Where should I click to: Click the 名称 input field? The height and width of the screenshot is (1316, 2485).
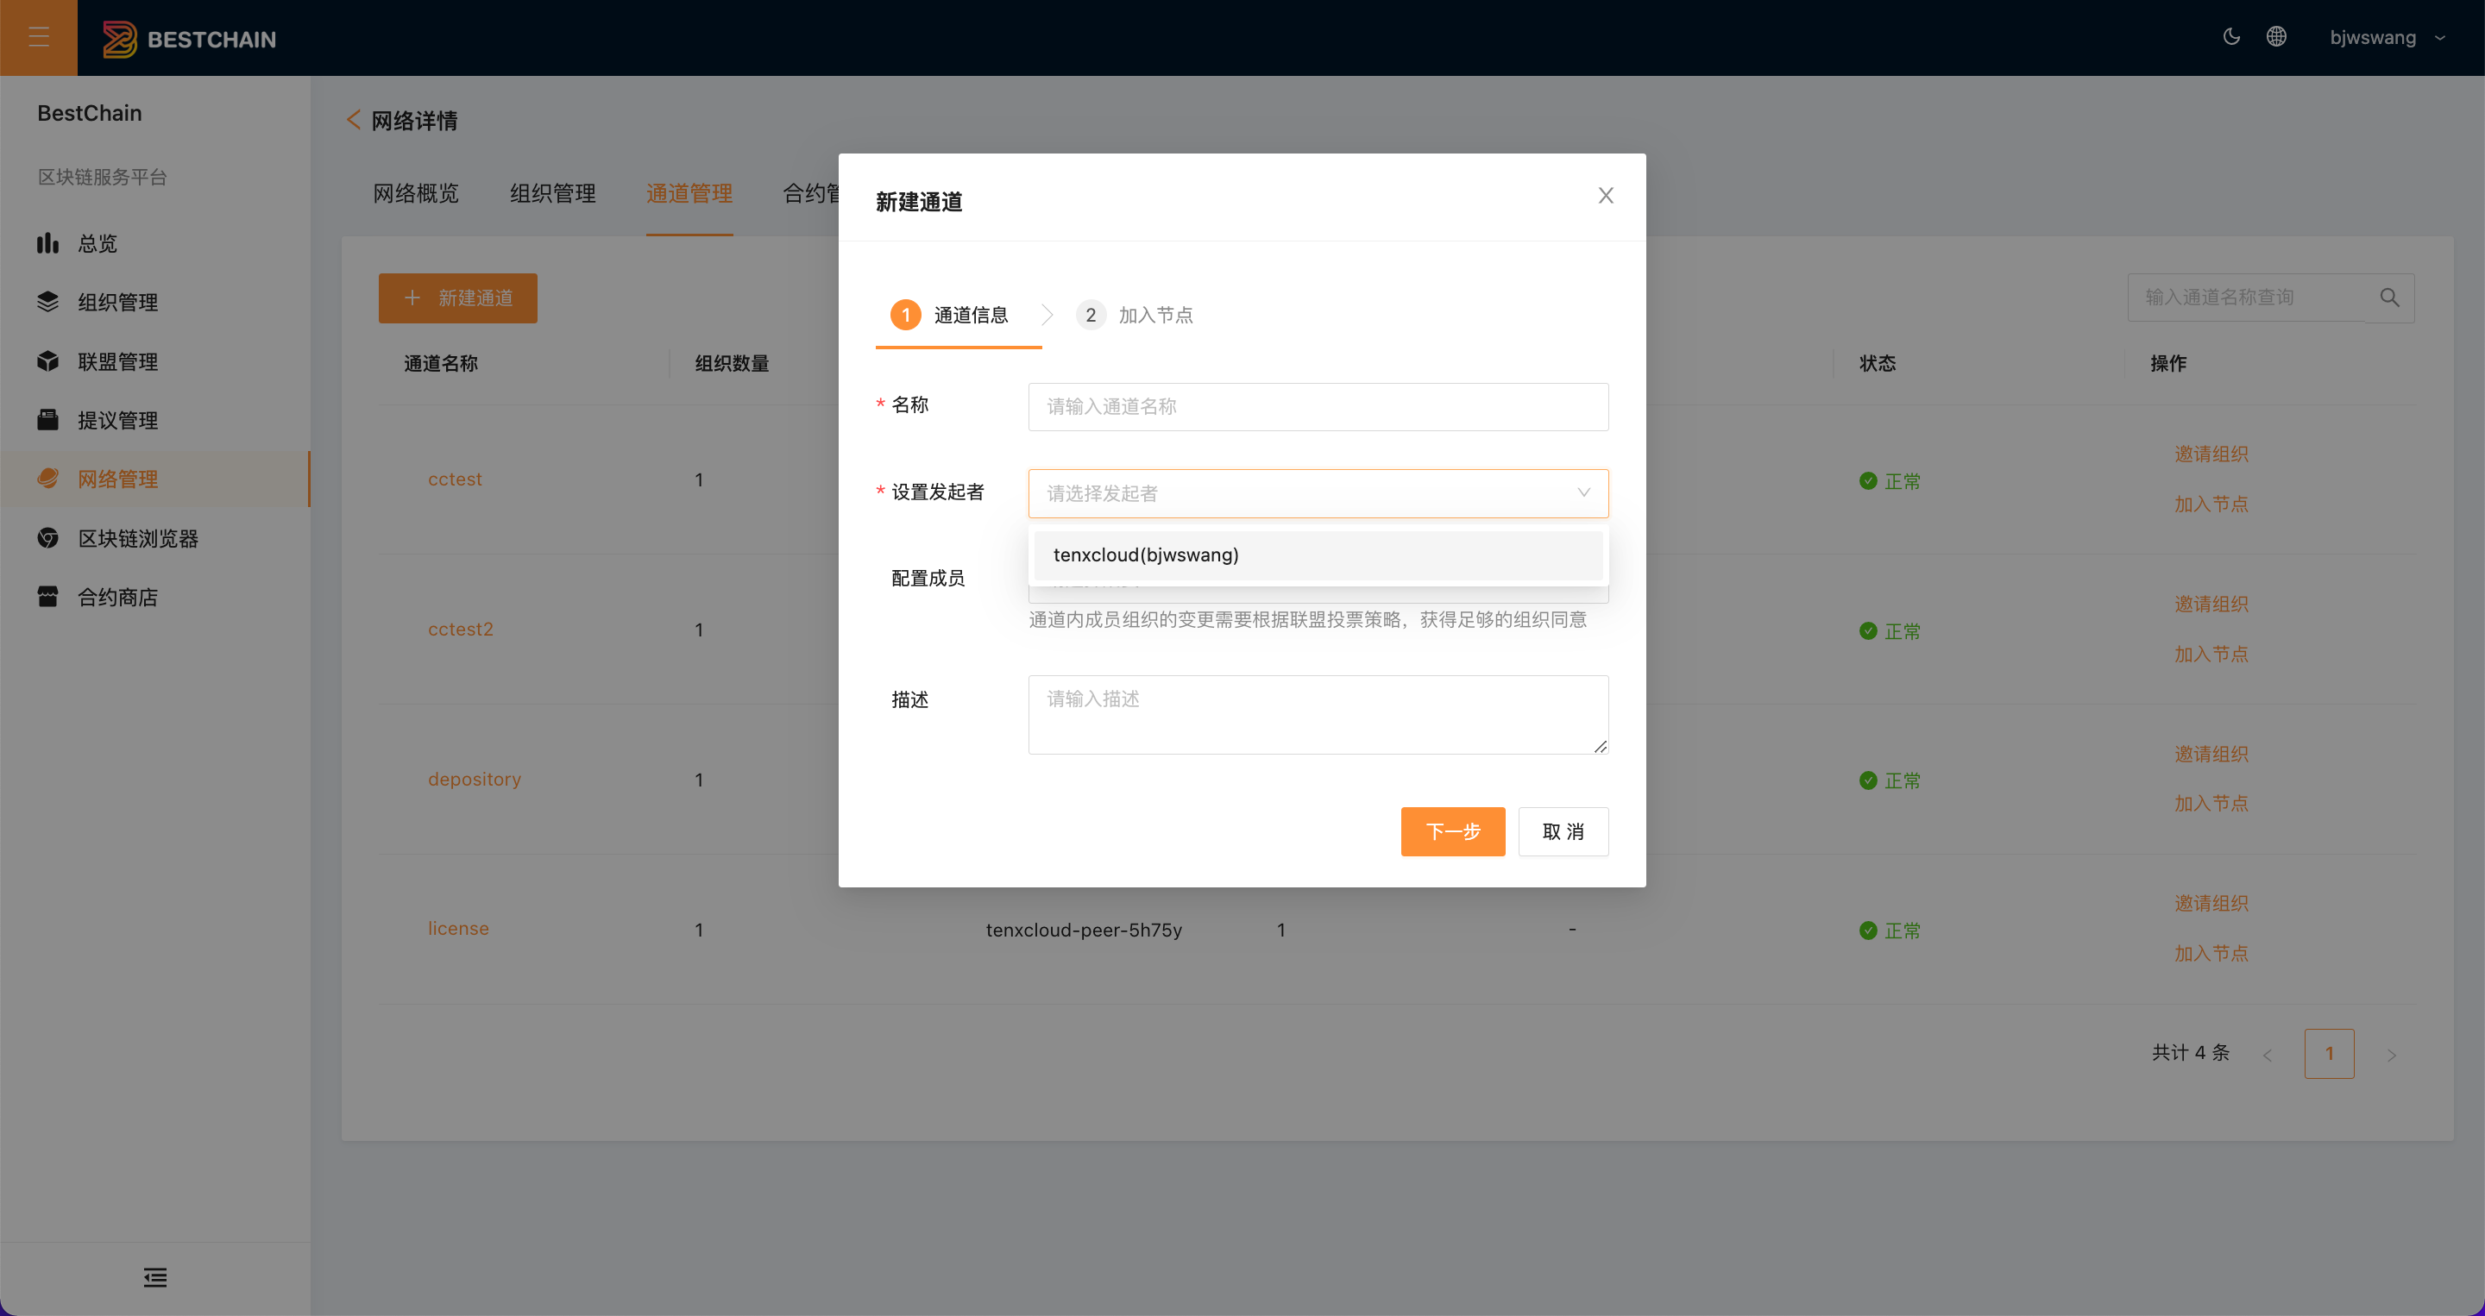tap(1318, 407)
